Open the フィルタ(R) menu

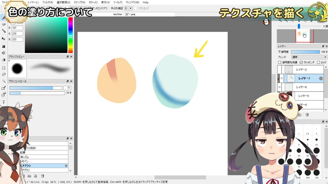coord(47,2)
